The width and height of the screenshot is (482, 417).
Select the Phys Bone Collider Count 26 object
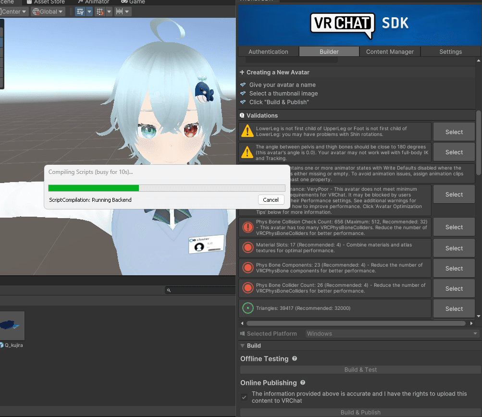pos(454,289)
